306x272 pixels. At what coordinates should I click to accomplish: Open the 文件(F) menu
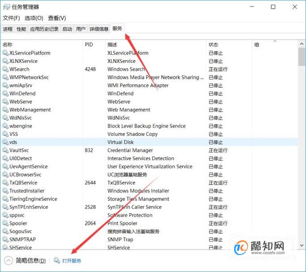pos(11,18)
